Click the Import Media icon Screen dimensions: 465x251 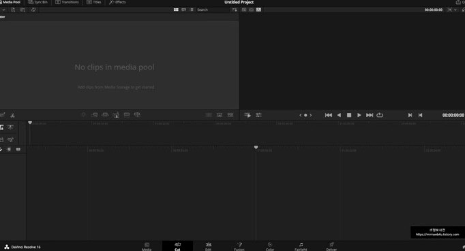click(x=13, y=10)
